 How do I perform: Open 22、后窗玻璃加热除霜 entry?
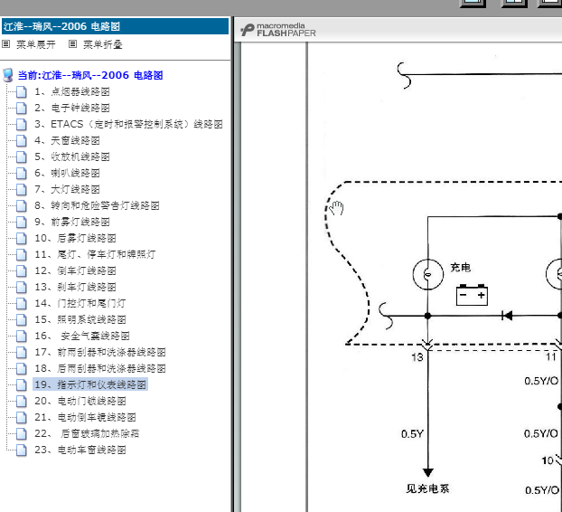pyautogui.click(x=87, y=434)
